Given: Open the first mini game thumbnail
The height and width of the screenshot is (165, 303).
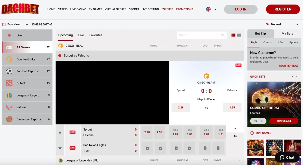Looking at the screenshot, I should click(256, 148).
